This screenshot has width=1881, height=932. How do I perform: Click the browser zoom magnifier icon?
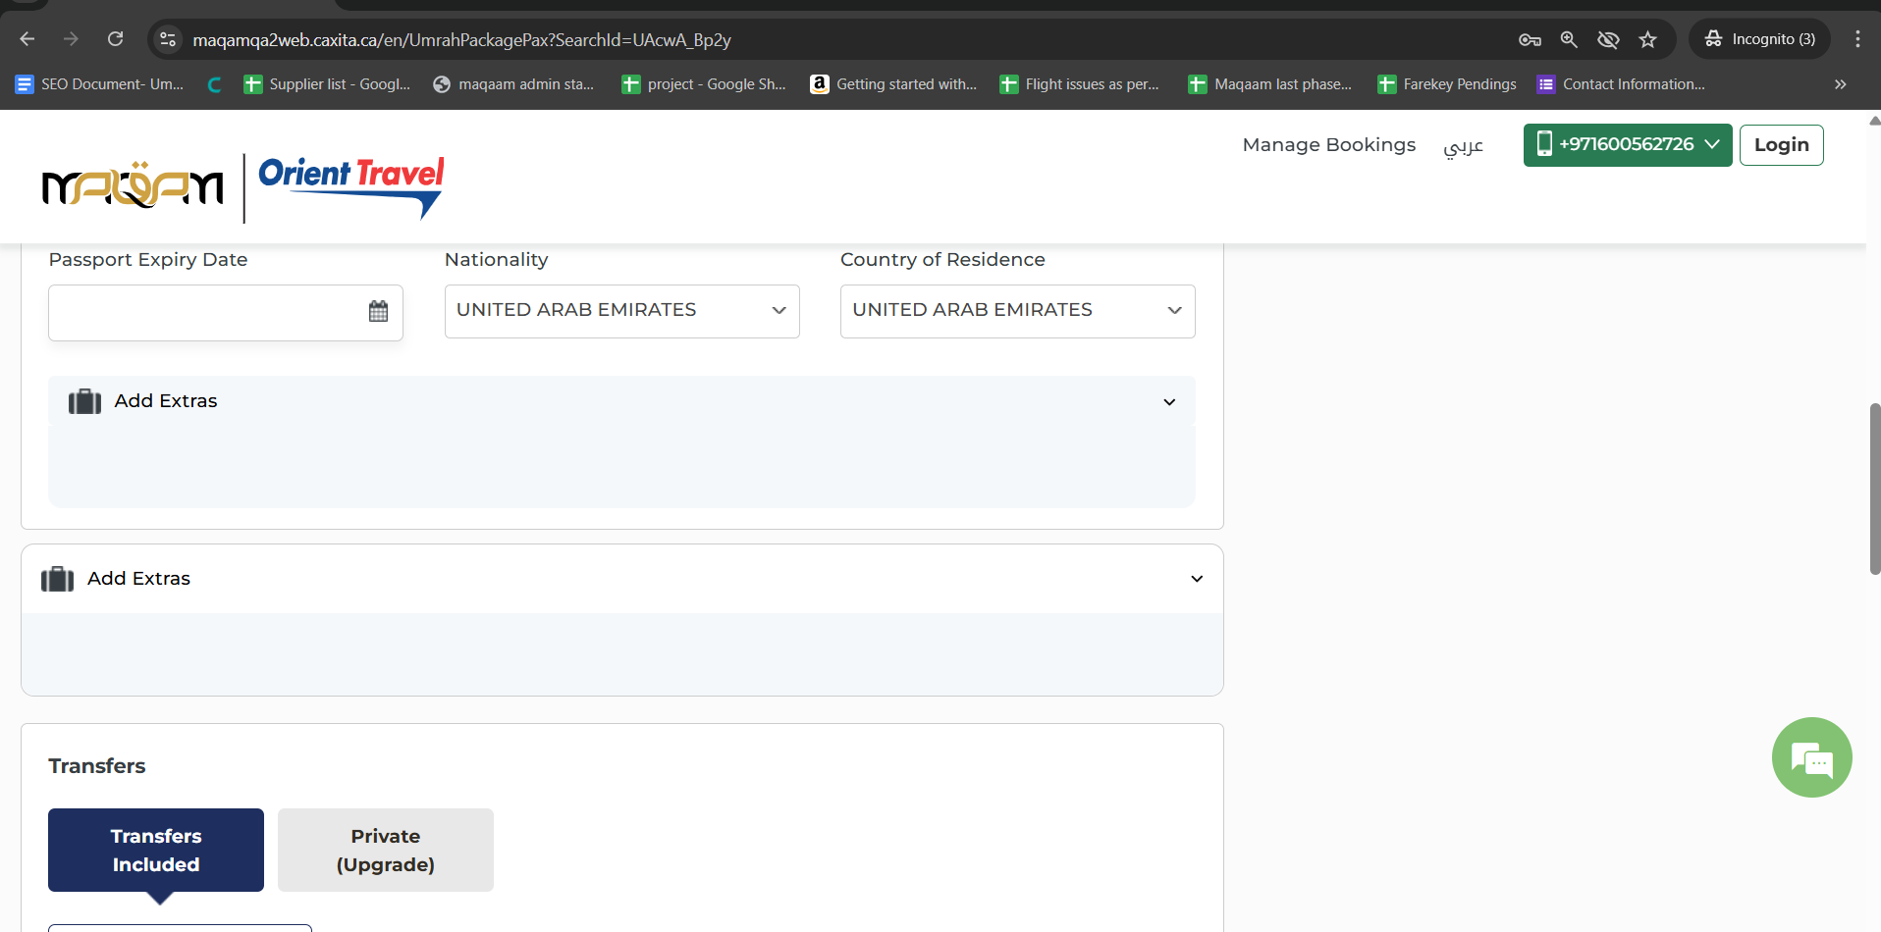1569,39
